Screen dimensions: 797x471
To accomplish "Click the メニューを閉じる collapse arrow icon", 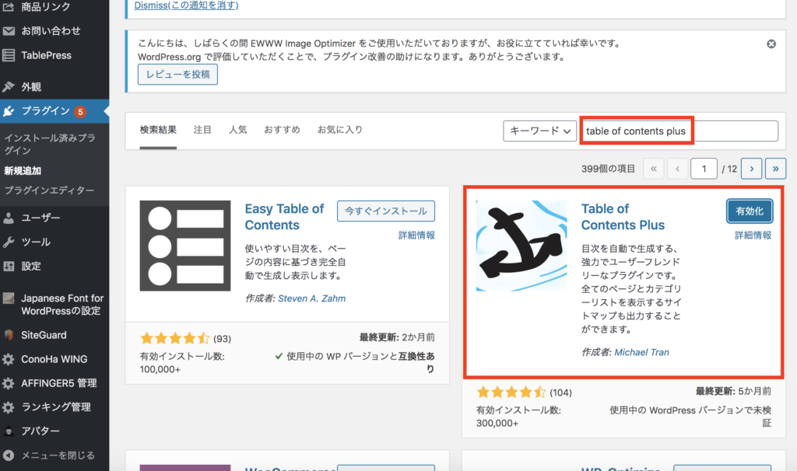I will 9,455.
